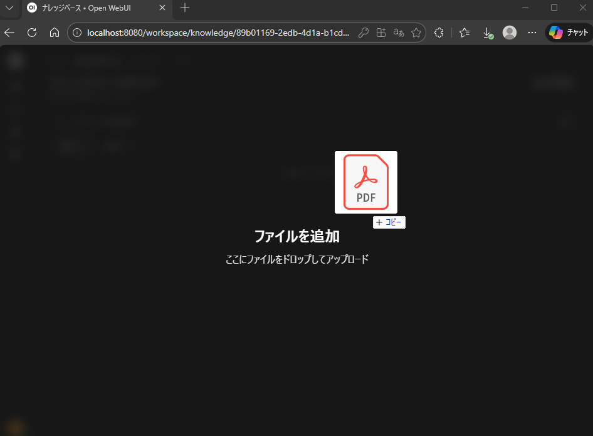The width and height of the screenshot is (593, 436).
Task: Open the user profile avatar
Action: point(510,33)
